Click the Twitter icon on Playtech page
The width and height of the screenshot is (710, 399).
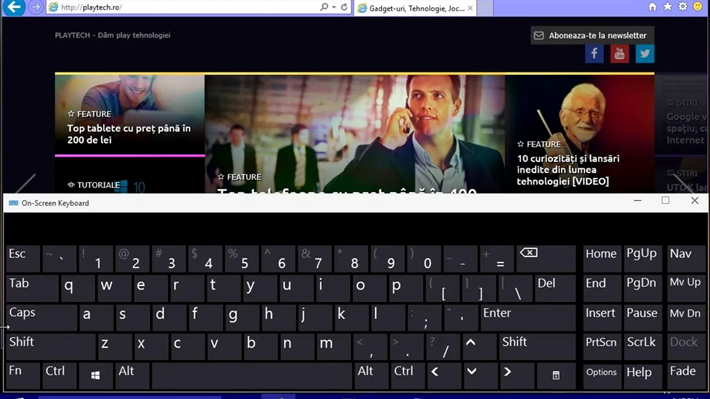[645, 54]
